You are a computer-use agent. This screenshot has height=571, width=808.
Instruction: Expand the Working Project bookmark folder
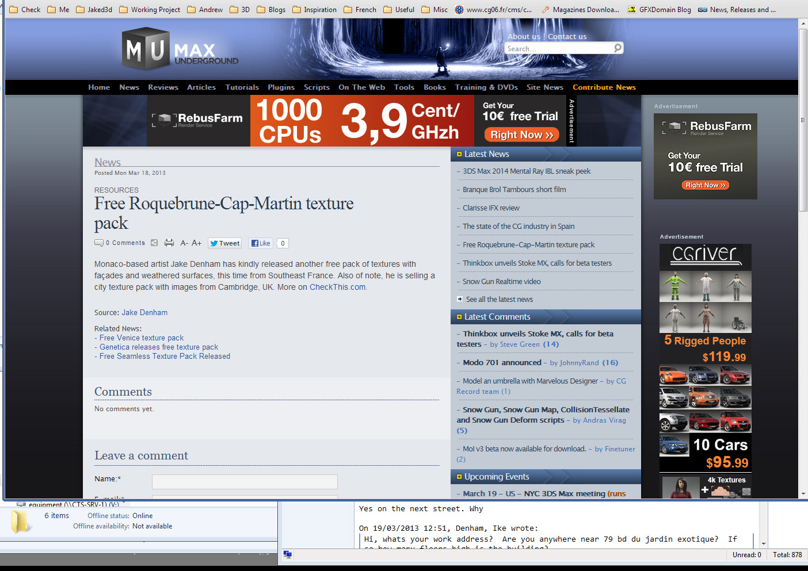coord(150,9)
